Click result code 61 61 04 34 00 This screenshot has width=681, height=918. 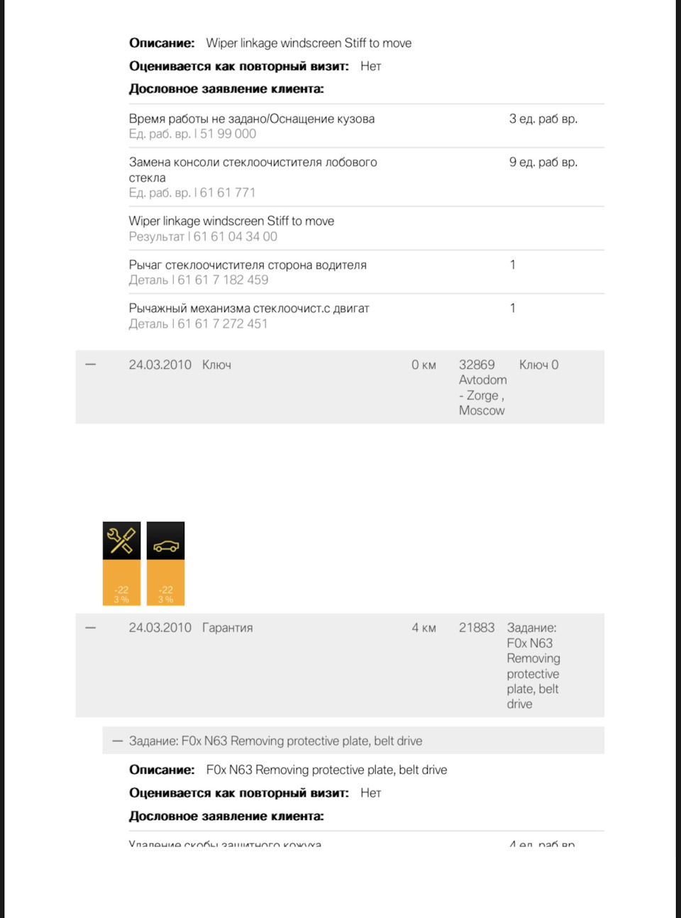point(235,237)
